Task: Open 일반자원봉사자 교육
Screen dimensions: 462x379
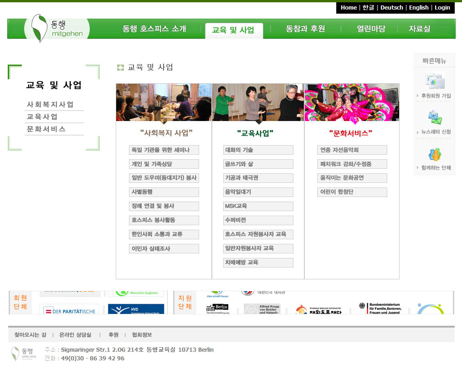Action: tap(258, 248)
